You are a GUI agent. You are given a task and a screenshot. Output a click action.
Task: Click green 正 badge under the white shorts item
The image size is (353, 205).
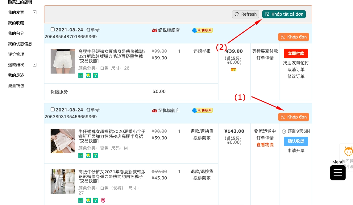point(81,75)
